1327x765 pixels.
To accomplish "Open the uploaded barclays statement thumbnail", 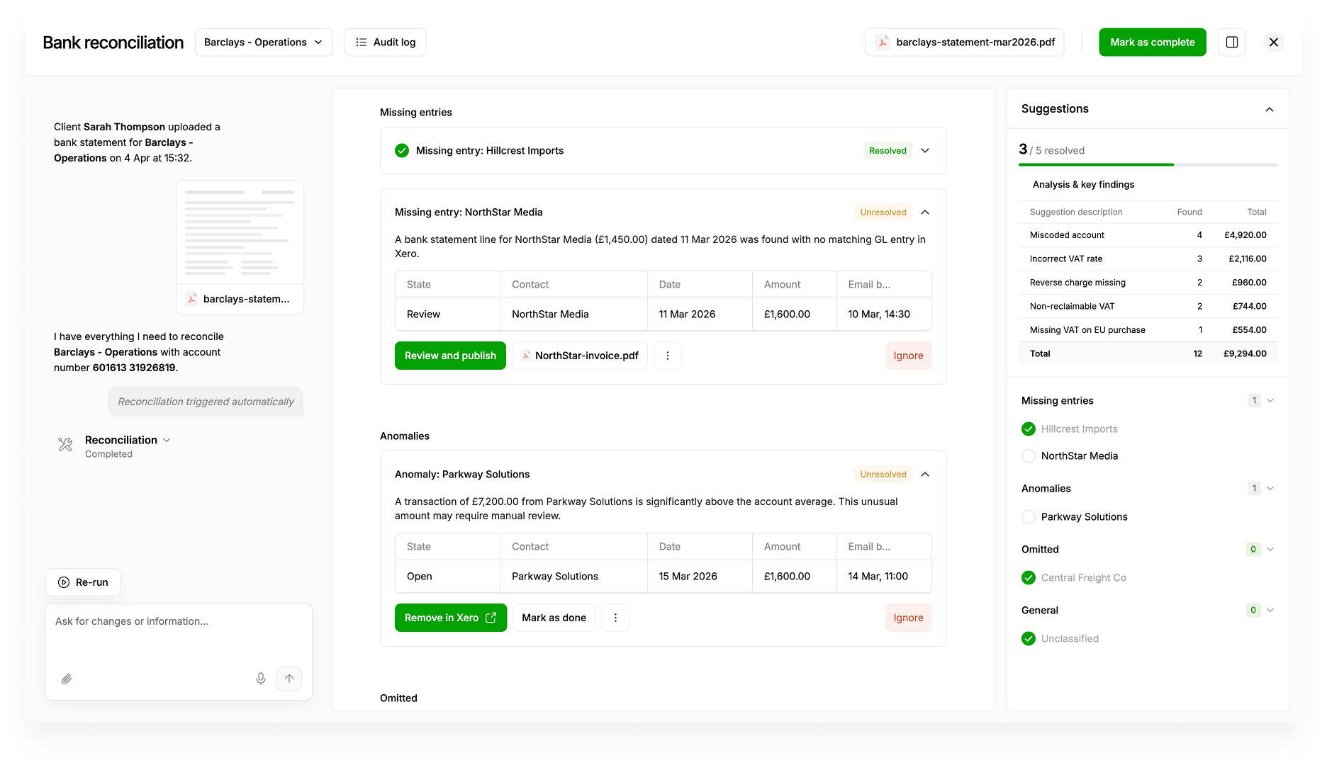I will 240,246.
